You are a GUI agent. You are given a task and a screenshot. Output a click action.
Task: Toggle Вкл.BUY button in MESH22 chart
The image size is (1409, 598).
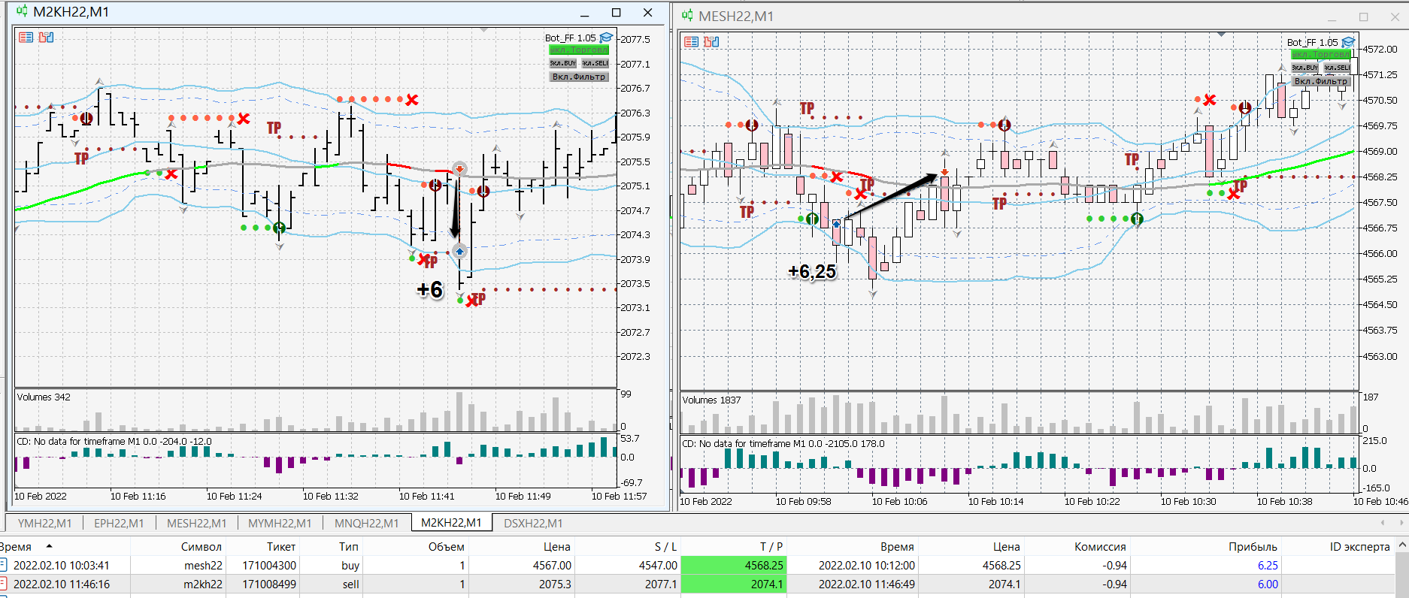(x=1305, y=68)
